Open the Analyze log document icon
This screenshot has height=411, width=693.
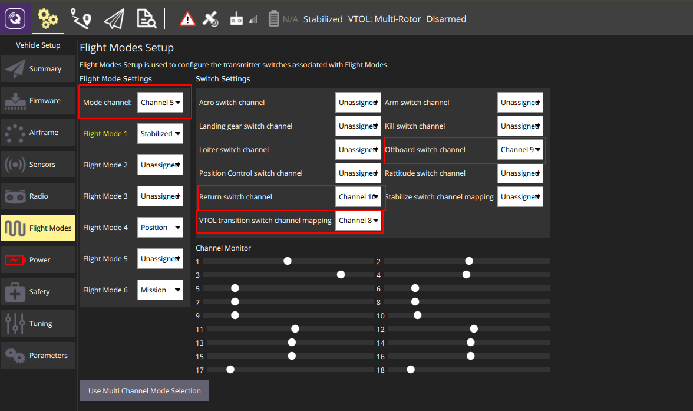146,19
